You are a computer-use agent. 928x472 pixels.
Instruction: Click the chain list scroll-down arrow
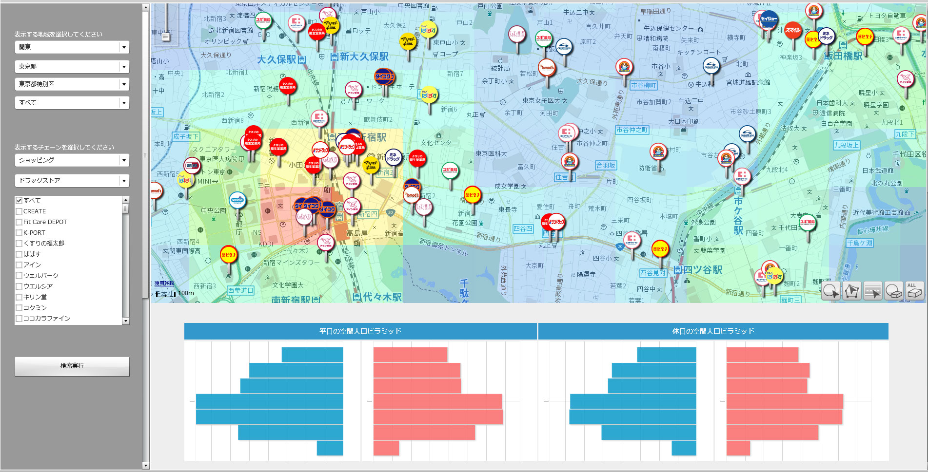(125, 321)
